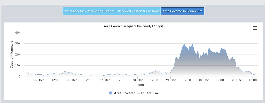265x103 pixels.
Task: Click the 10k y-axis value
Action: tap(18, 65)
